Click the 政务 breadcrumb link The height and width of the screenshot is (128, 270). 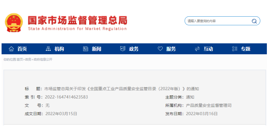click(28, 60)
